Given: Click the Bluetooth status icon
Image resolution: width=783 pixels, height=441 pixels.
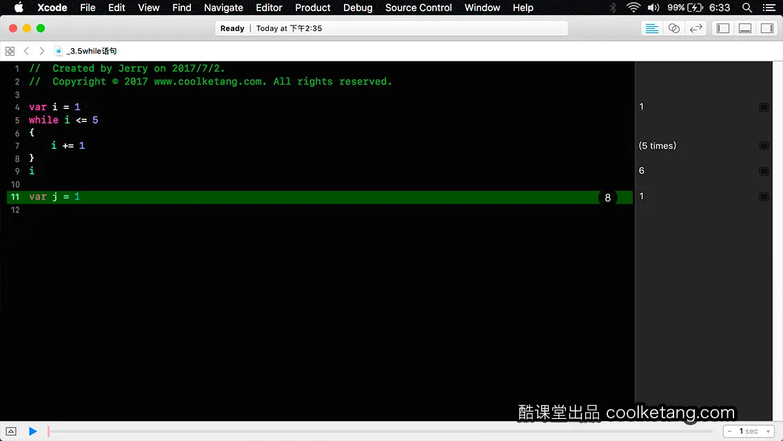Looking at the screenshot, I should (613, 8).
